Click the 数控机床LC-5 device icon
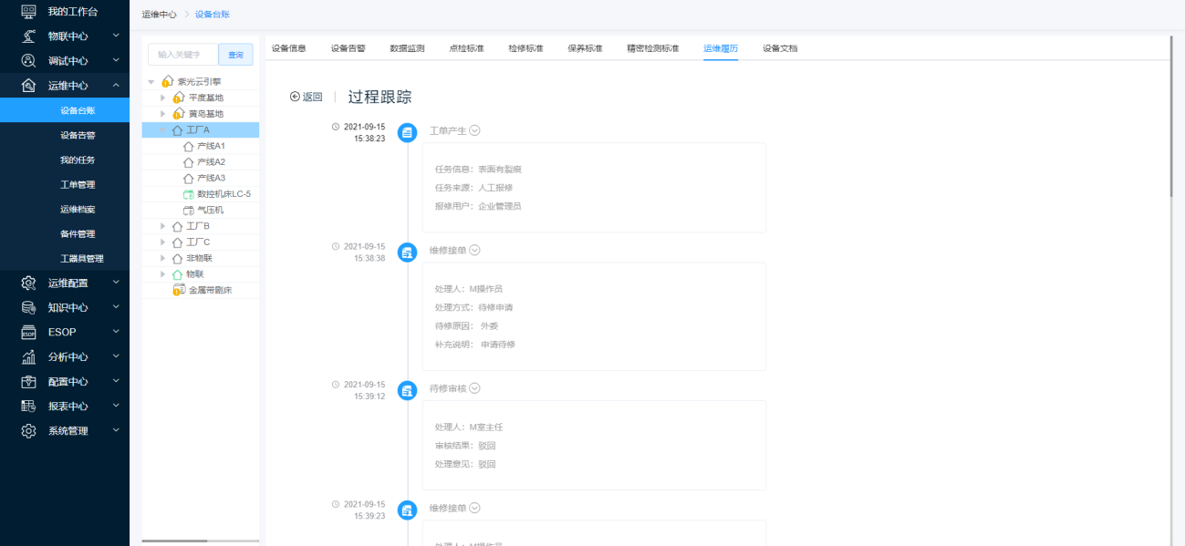1185x546 pixels. pyautogui.click(x=189, y=194)
